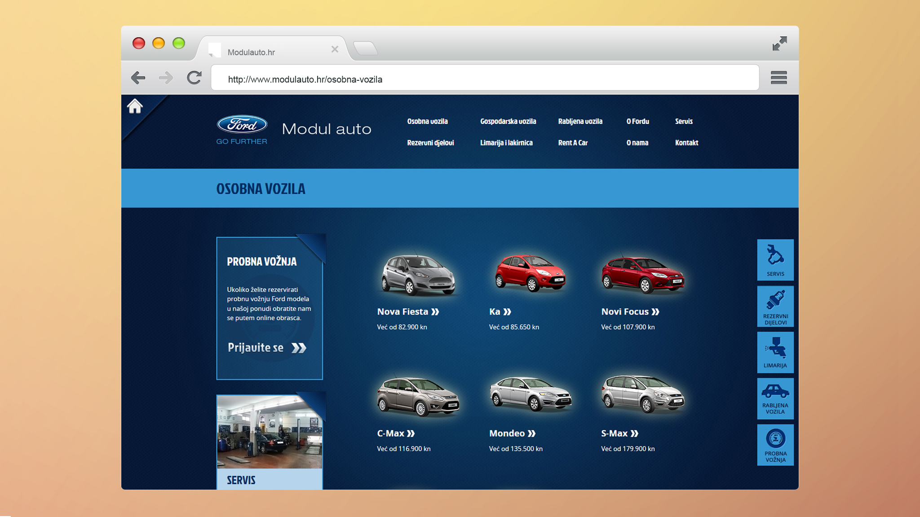Open the C-Max link
This screenshot has height=517, width=920.
[396, 433]
